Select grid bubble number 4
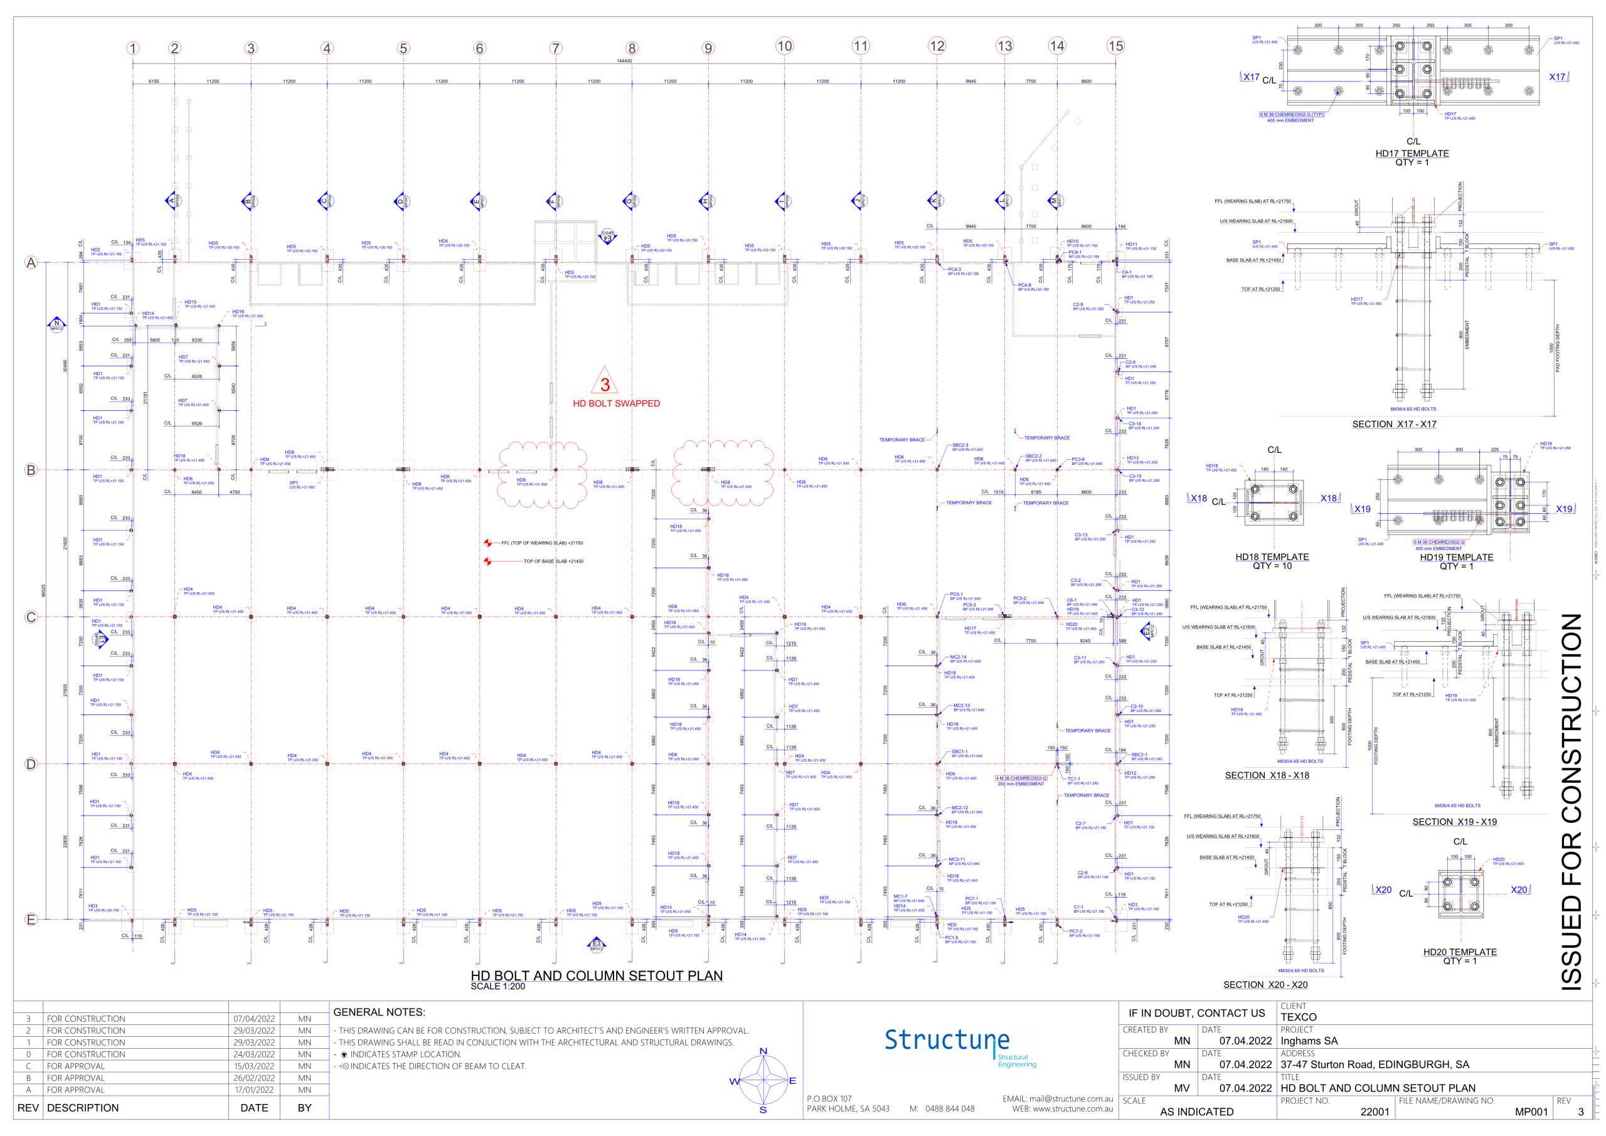 pos(327,48)
